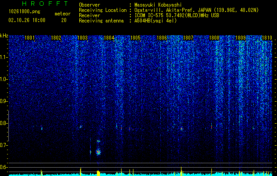This screenshot has width=277, height=176.
Task: Click the 'Receiving antenna' label
Action: click(101, 21)
